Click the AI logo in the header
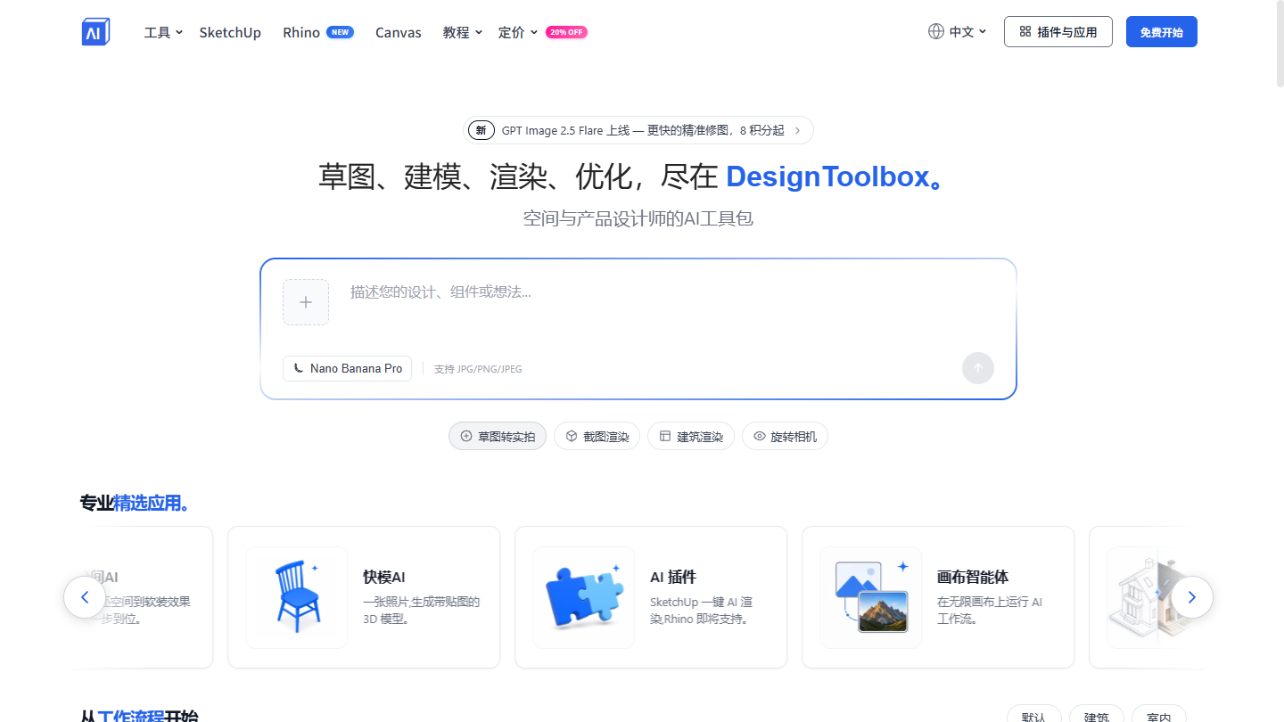 [95, 32]
